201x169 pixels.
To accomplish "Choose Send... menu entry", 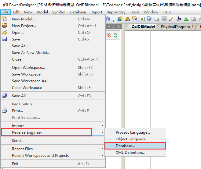I will [x=53, y=141].
